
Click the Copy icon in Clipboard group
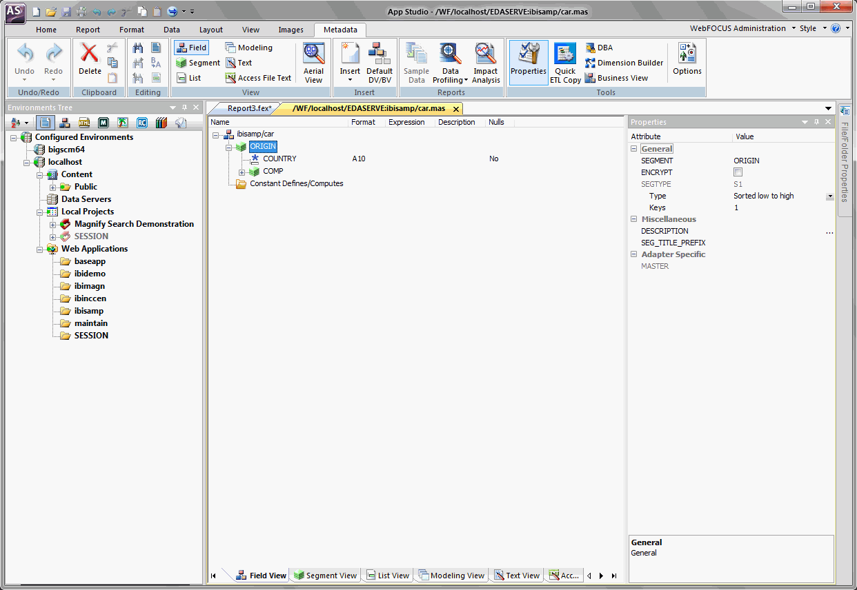112,63
